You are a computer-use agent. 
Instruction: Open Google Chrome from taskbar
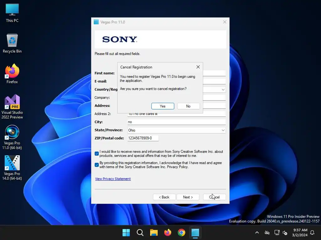click(182, 232)
